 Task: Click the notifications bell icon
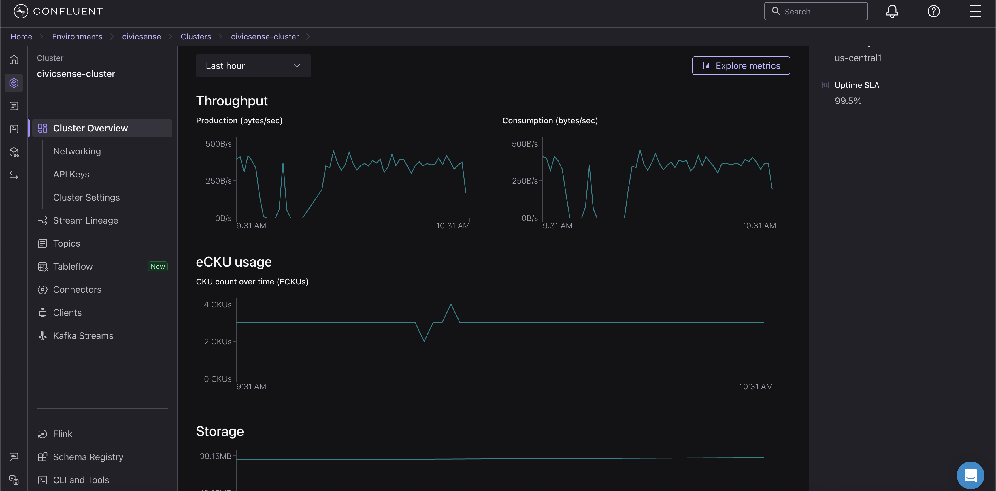point(892,12)
